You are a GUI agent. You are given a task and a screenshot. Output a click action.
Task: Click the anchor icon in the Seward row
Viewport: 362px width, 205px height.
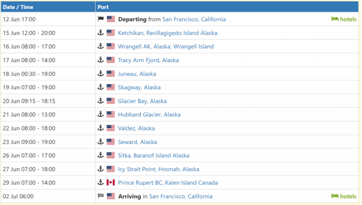[x=101, y=142]
